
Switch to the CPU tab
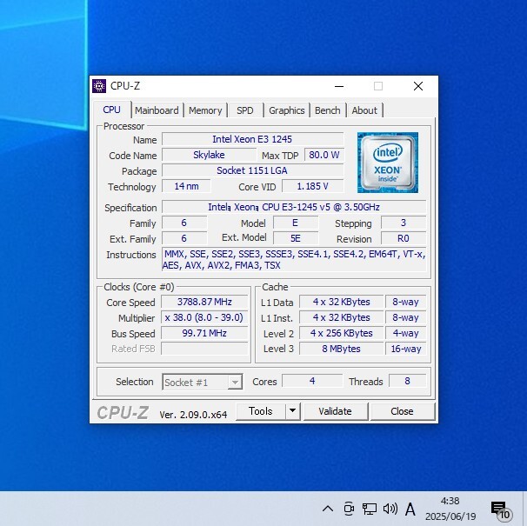[x=111, y=110]
